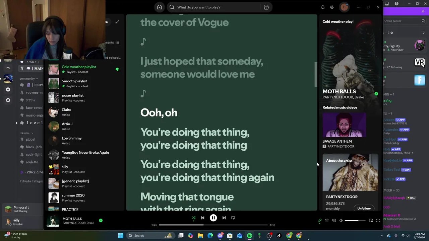Play the SAVAGE ANTHEM related video
The width and height of the screenshot is (429, 241).
(344, 125)
